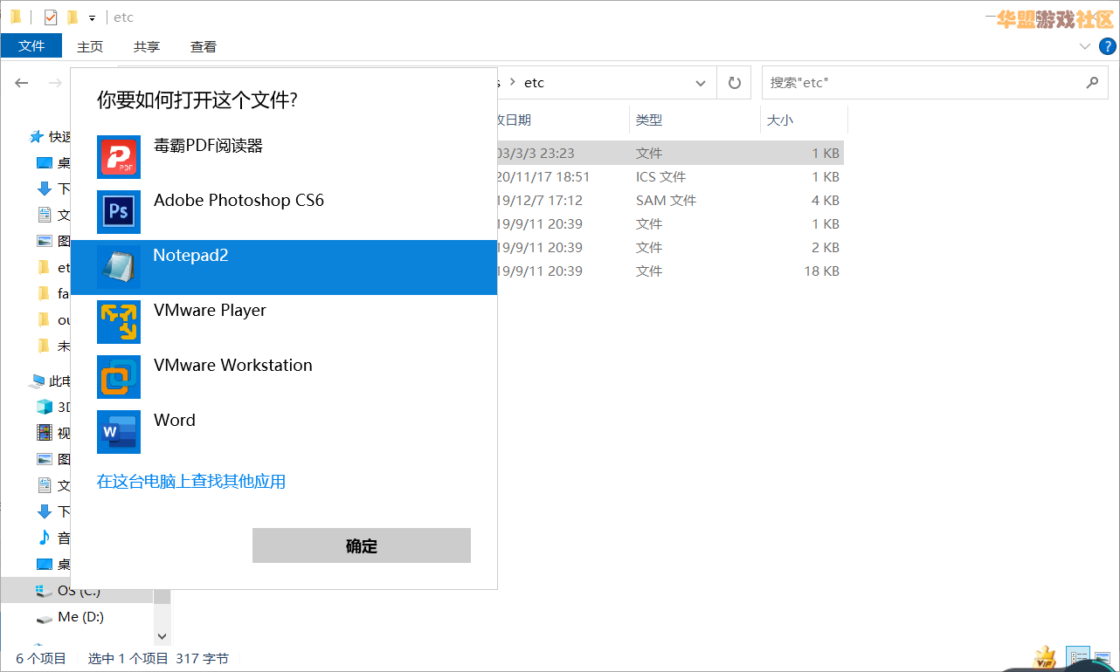Pick the VMware Workstation icon
This screenshot has width=1120, height=672.
tap(119, 377)
